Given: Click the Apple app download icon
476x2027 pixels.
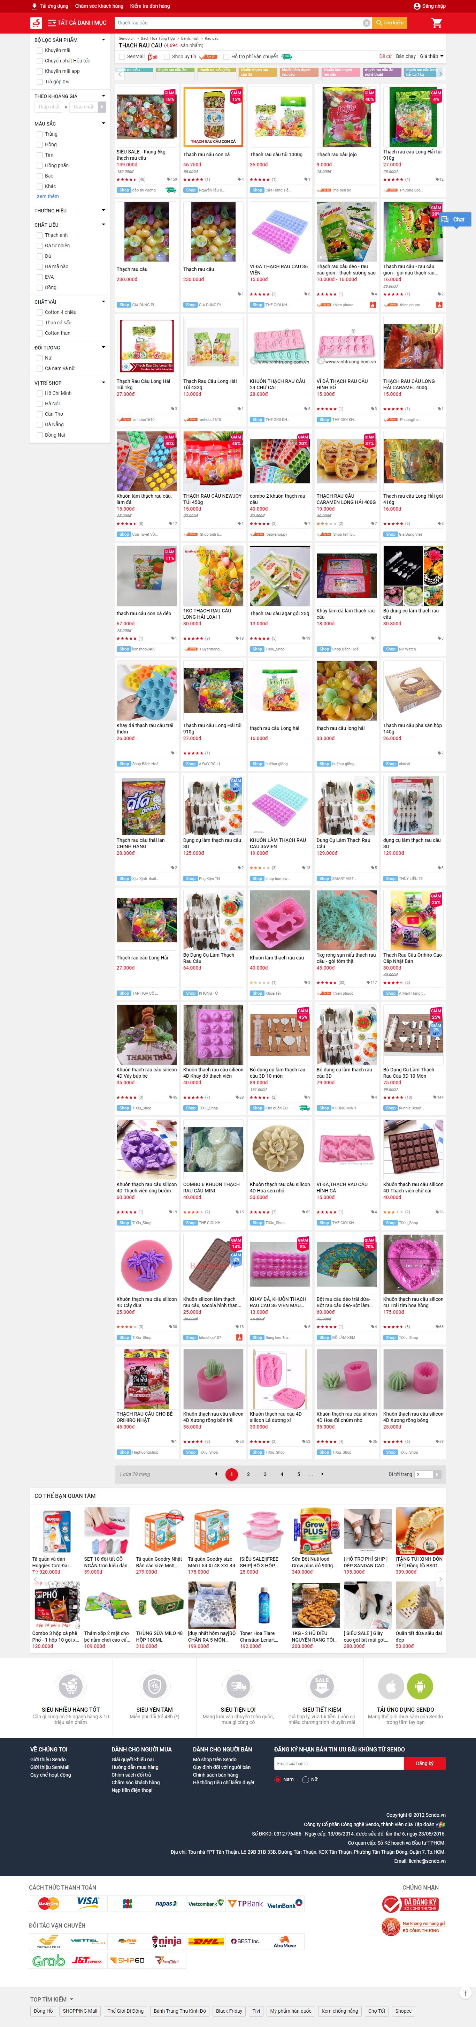Looking at the screenshot, I should coord(391,1686).
